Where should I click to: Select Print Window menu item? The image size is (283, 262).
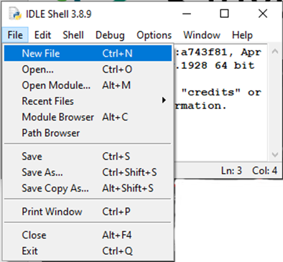point(88,212)
